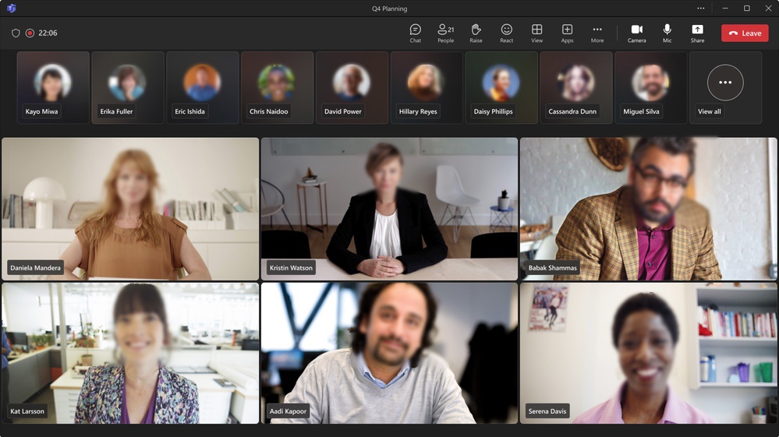Click View all participants tile
The width and height of the screenshot is (779, 437).
pyautogui.click(x=725, y=87)
